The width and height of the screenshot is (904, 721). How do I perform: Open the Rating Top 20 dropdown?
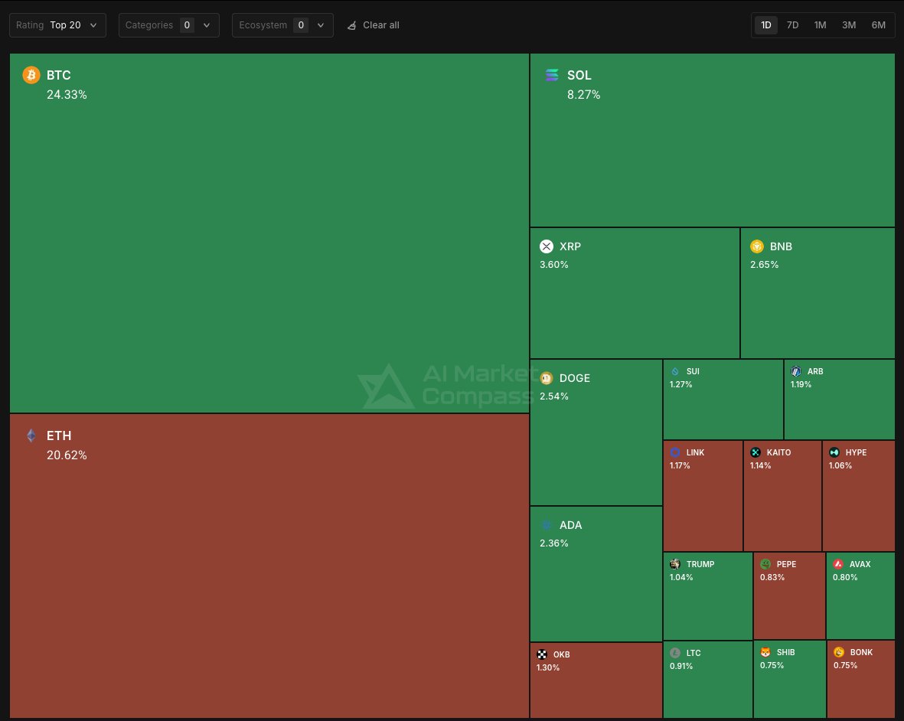click(x=57, y=25)
